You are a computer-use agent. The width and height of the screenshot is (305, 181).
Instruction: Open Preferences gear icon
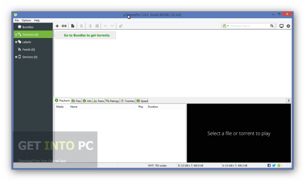pos(288,26)
